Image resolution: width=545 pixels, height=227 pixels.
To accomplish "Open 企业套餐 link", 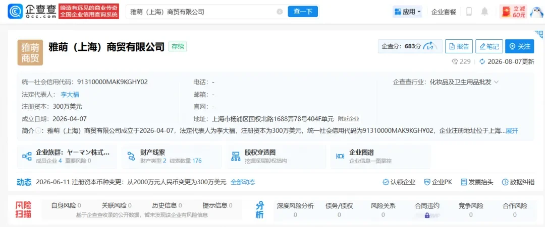I will [444, 12].
